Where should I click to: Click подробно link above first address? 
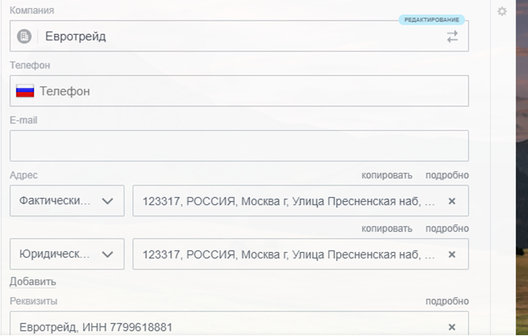click(x=447, y=175)
